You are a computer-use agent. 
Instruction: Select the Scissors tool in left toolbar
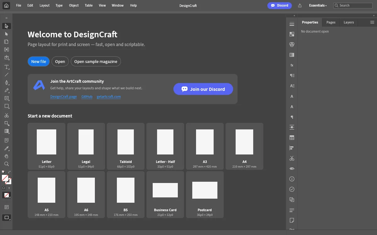(7, 115)
